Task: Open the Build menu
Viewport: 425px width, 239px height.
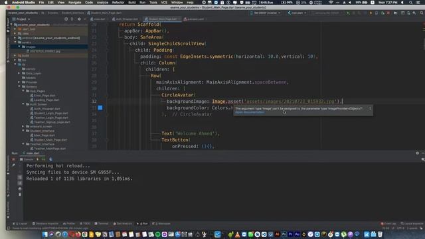Action: [132, 3]
